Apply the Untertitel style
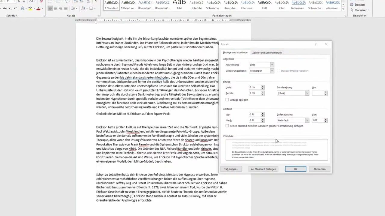 click(x=196, y=5)
